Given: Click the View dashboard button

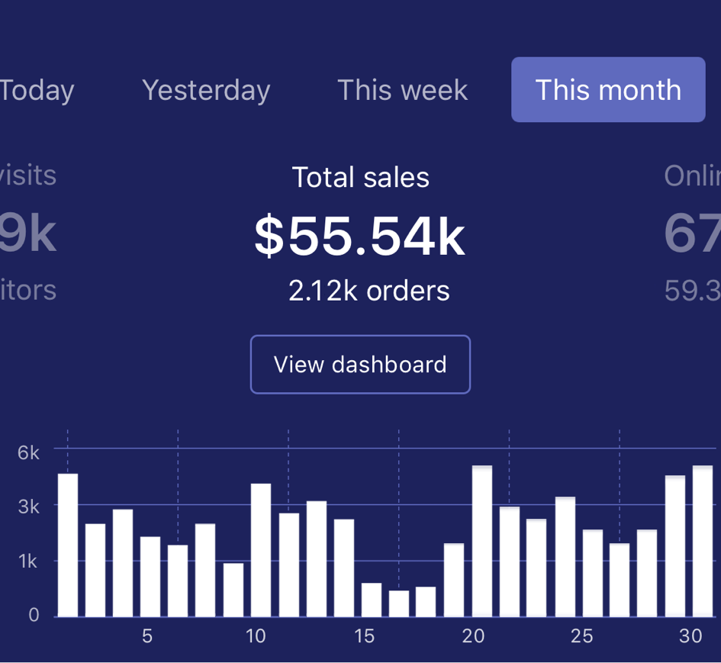Looking at the screenshot, I should tap(360, 365).
